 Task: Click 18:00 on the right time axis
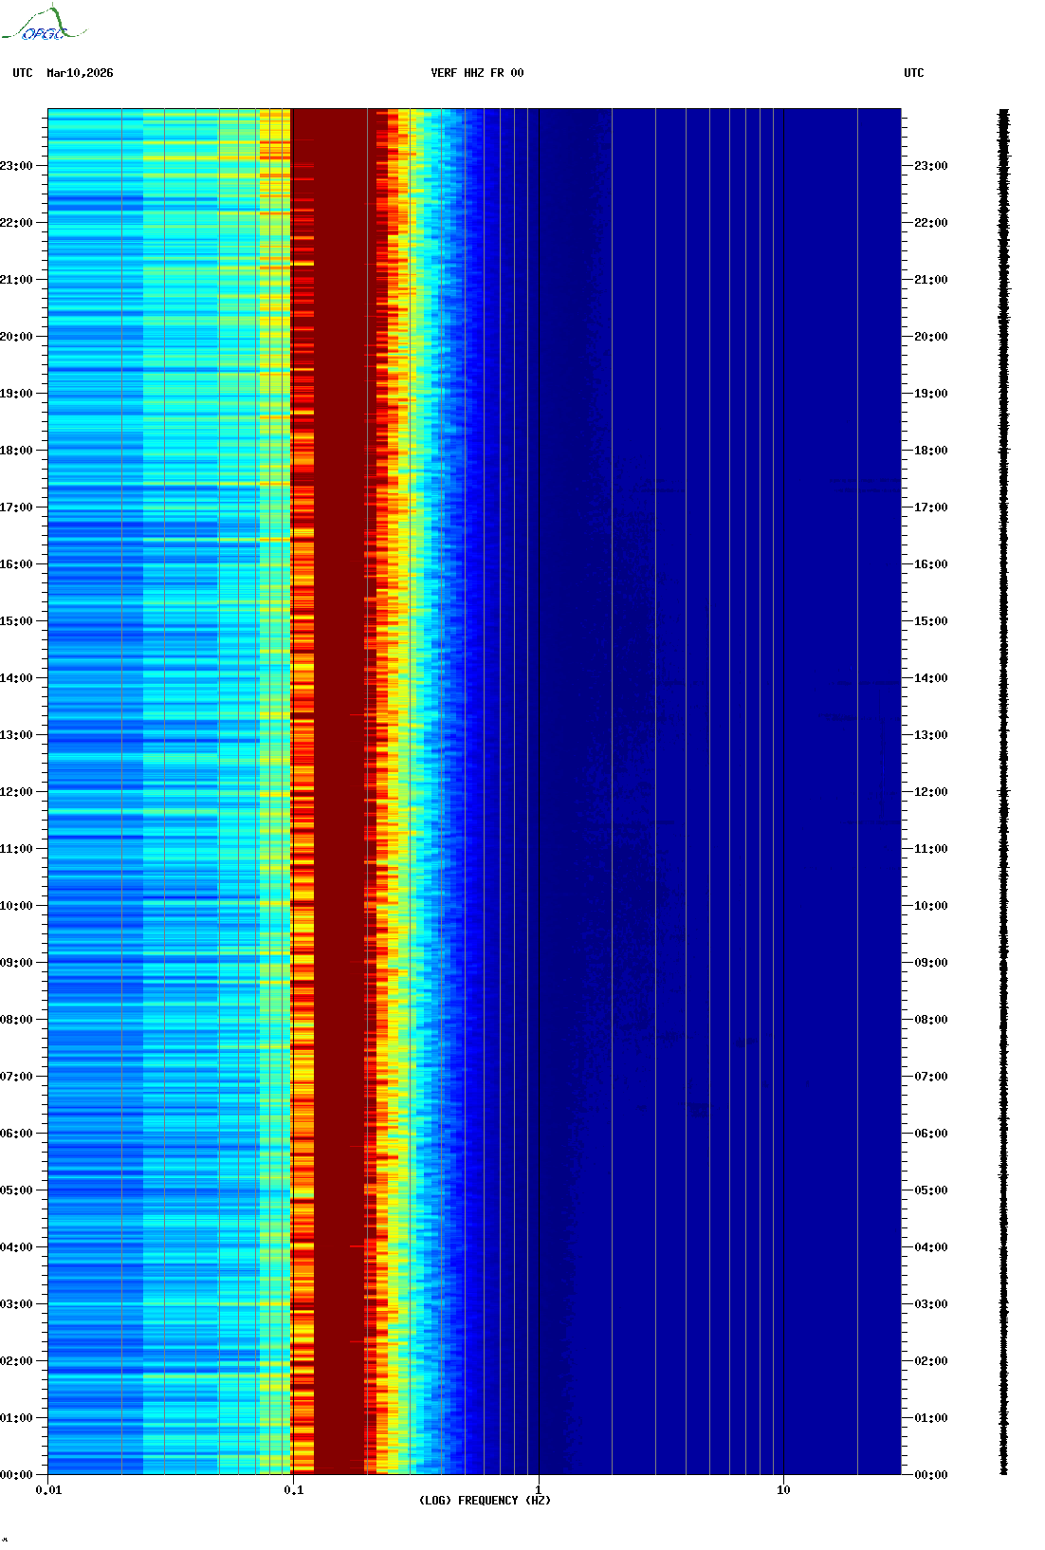pyautogui.click(x=931, y=451)
